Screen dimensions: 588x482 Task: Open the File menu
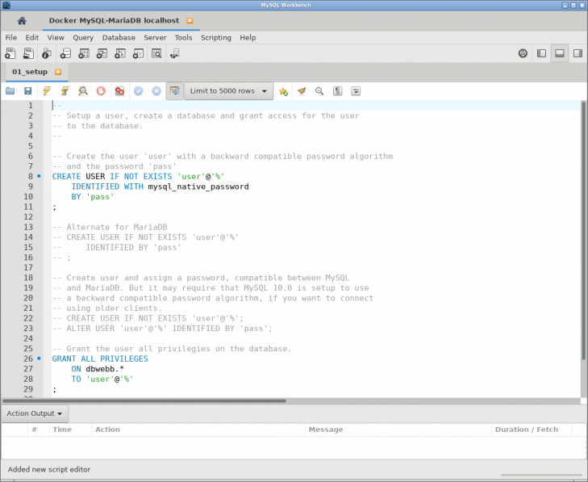coord(10,37)
